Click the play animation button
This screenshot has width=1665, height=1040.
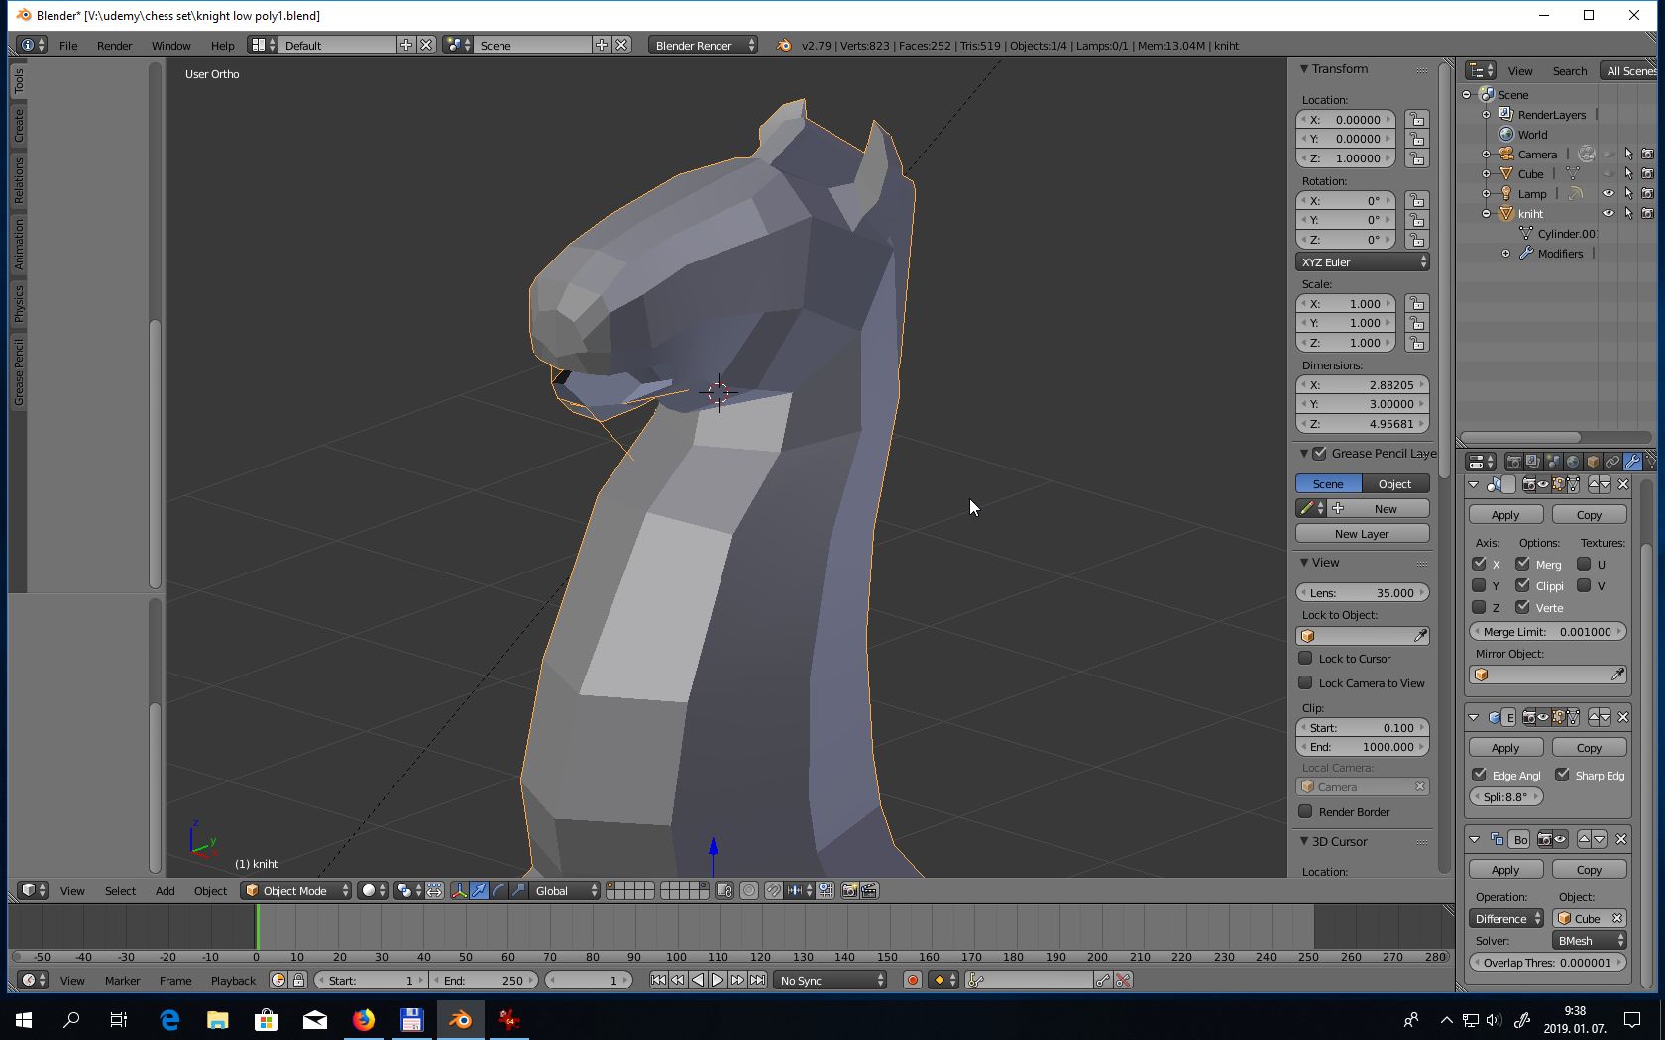click(x=718, y=981)
